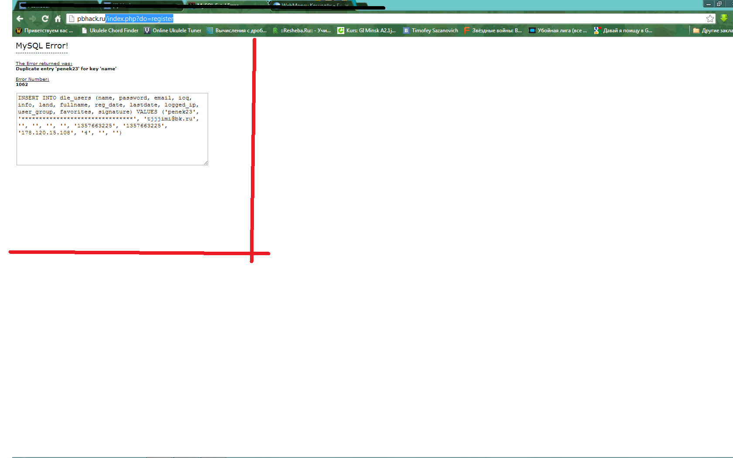Viewport: 733px width, 458px height.
Task: Click the forward navigation arrow
Action: click(32, 19)
